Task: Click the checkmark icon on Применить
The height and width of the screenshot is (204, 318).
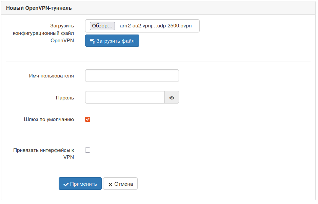Action: point(66,184)
